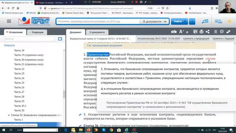The height and width of the screenshot is (133, 236).
Task: Add a bookmark to the document
Action: [x=215, y=32]
